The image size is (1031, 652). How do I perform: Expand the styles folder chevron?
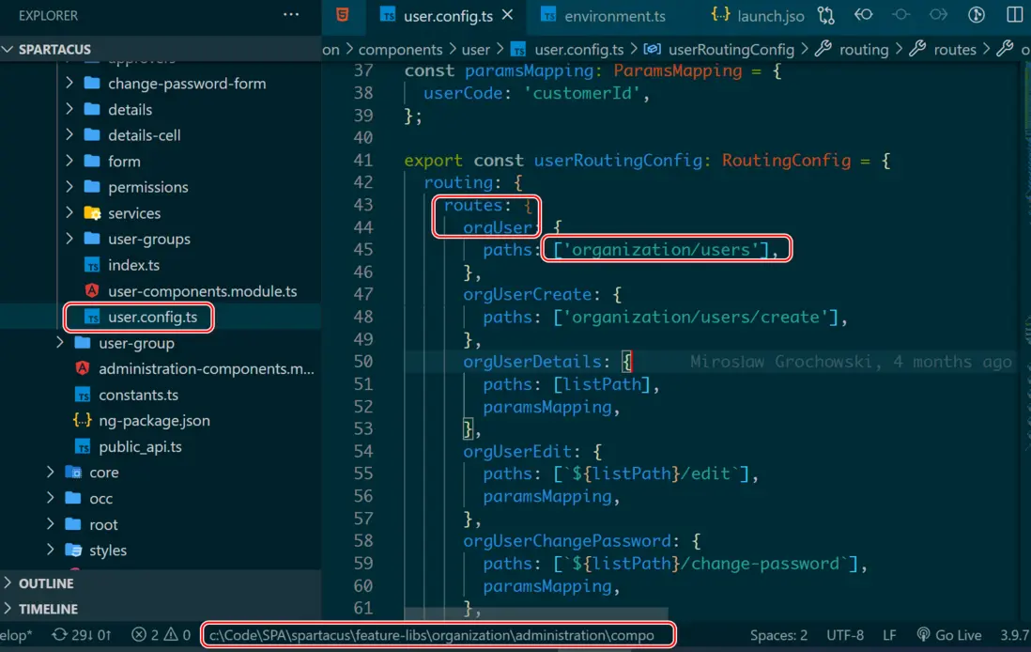pyautogui.click(x=51, y=550)
